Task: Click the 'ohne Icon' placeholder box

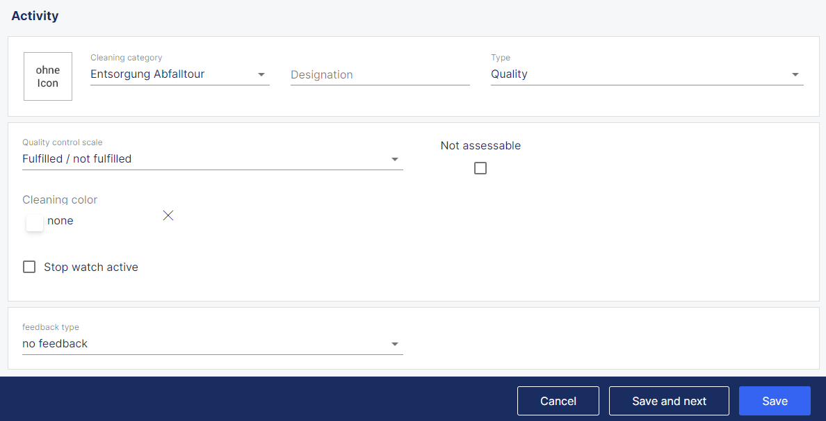Action: coord(48,76)
